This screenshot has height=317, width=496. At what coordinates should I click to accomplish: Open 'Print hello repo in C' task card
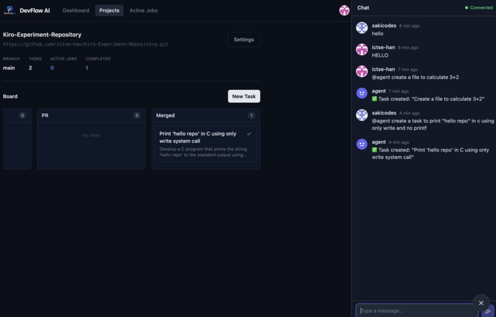pos(206,144)
